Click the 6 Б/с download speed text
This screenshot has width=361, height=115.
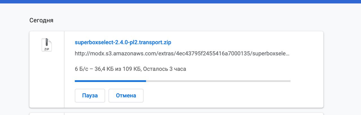[x=82, y=69]
